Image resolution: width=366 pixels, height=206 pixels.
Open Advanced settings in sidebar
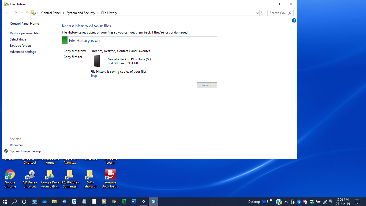pos(23,52)
